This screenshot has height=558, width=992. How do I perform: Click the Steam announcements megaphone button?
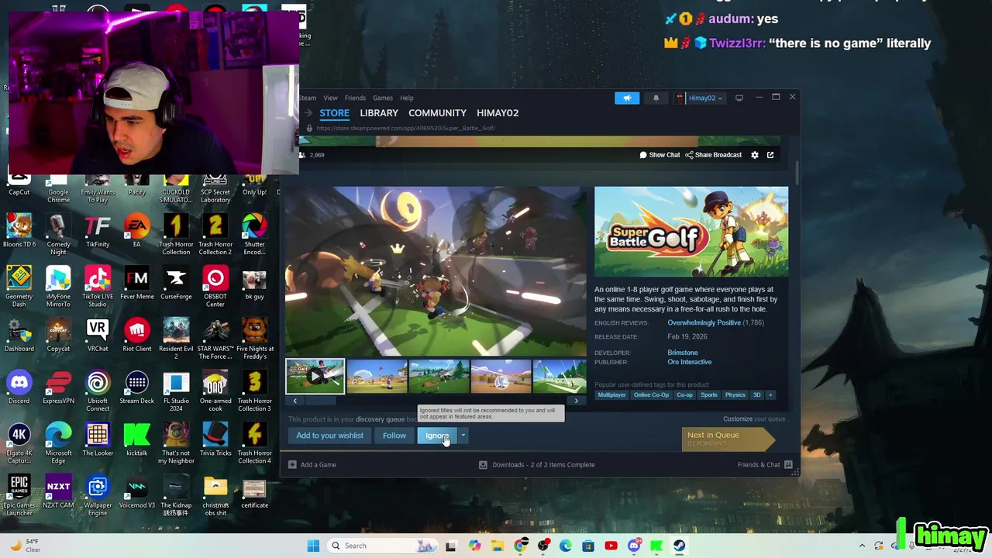(627, 98)
